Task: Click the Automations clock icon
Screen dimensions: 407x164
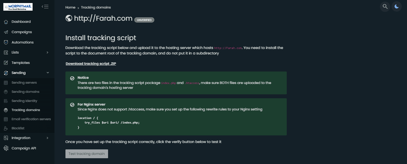Action: [6, 42]
